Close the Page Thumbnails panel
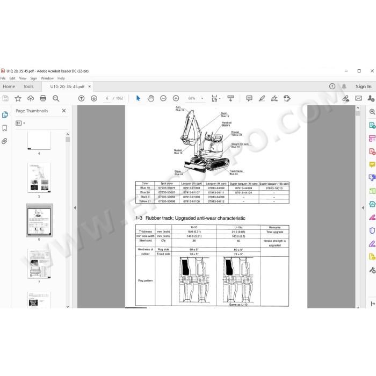This screenshot has width=376, height=376. point(64,111)
